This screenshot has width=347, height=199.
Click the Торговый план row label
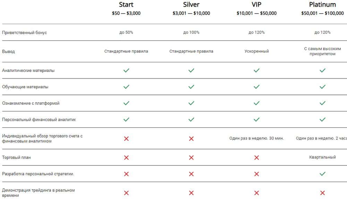click(16, 157)
